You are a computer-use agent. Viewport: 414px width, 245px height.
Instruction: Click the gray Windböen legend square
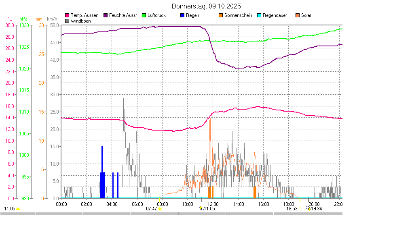pyautogui.click(x=67, y=21)
